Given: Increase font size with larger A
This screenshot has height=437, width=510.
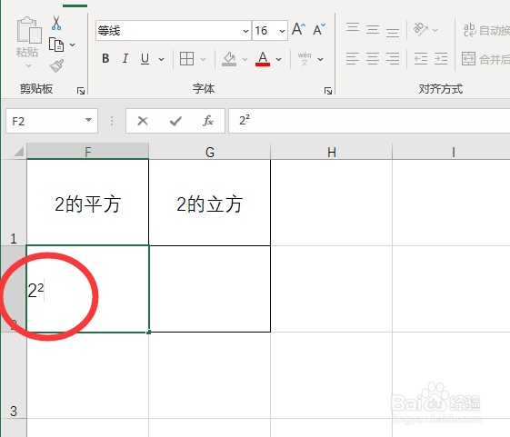Looking at the screenshot, I should coord(298,30).
